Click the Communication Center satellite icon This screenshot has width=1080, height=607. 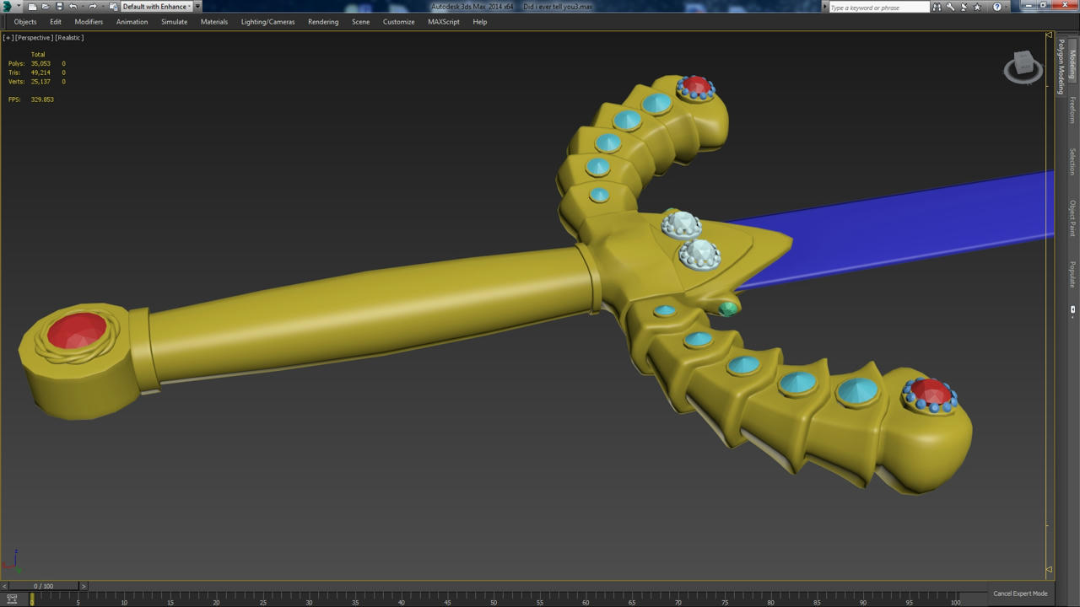click(964, 7)
